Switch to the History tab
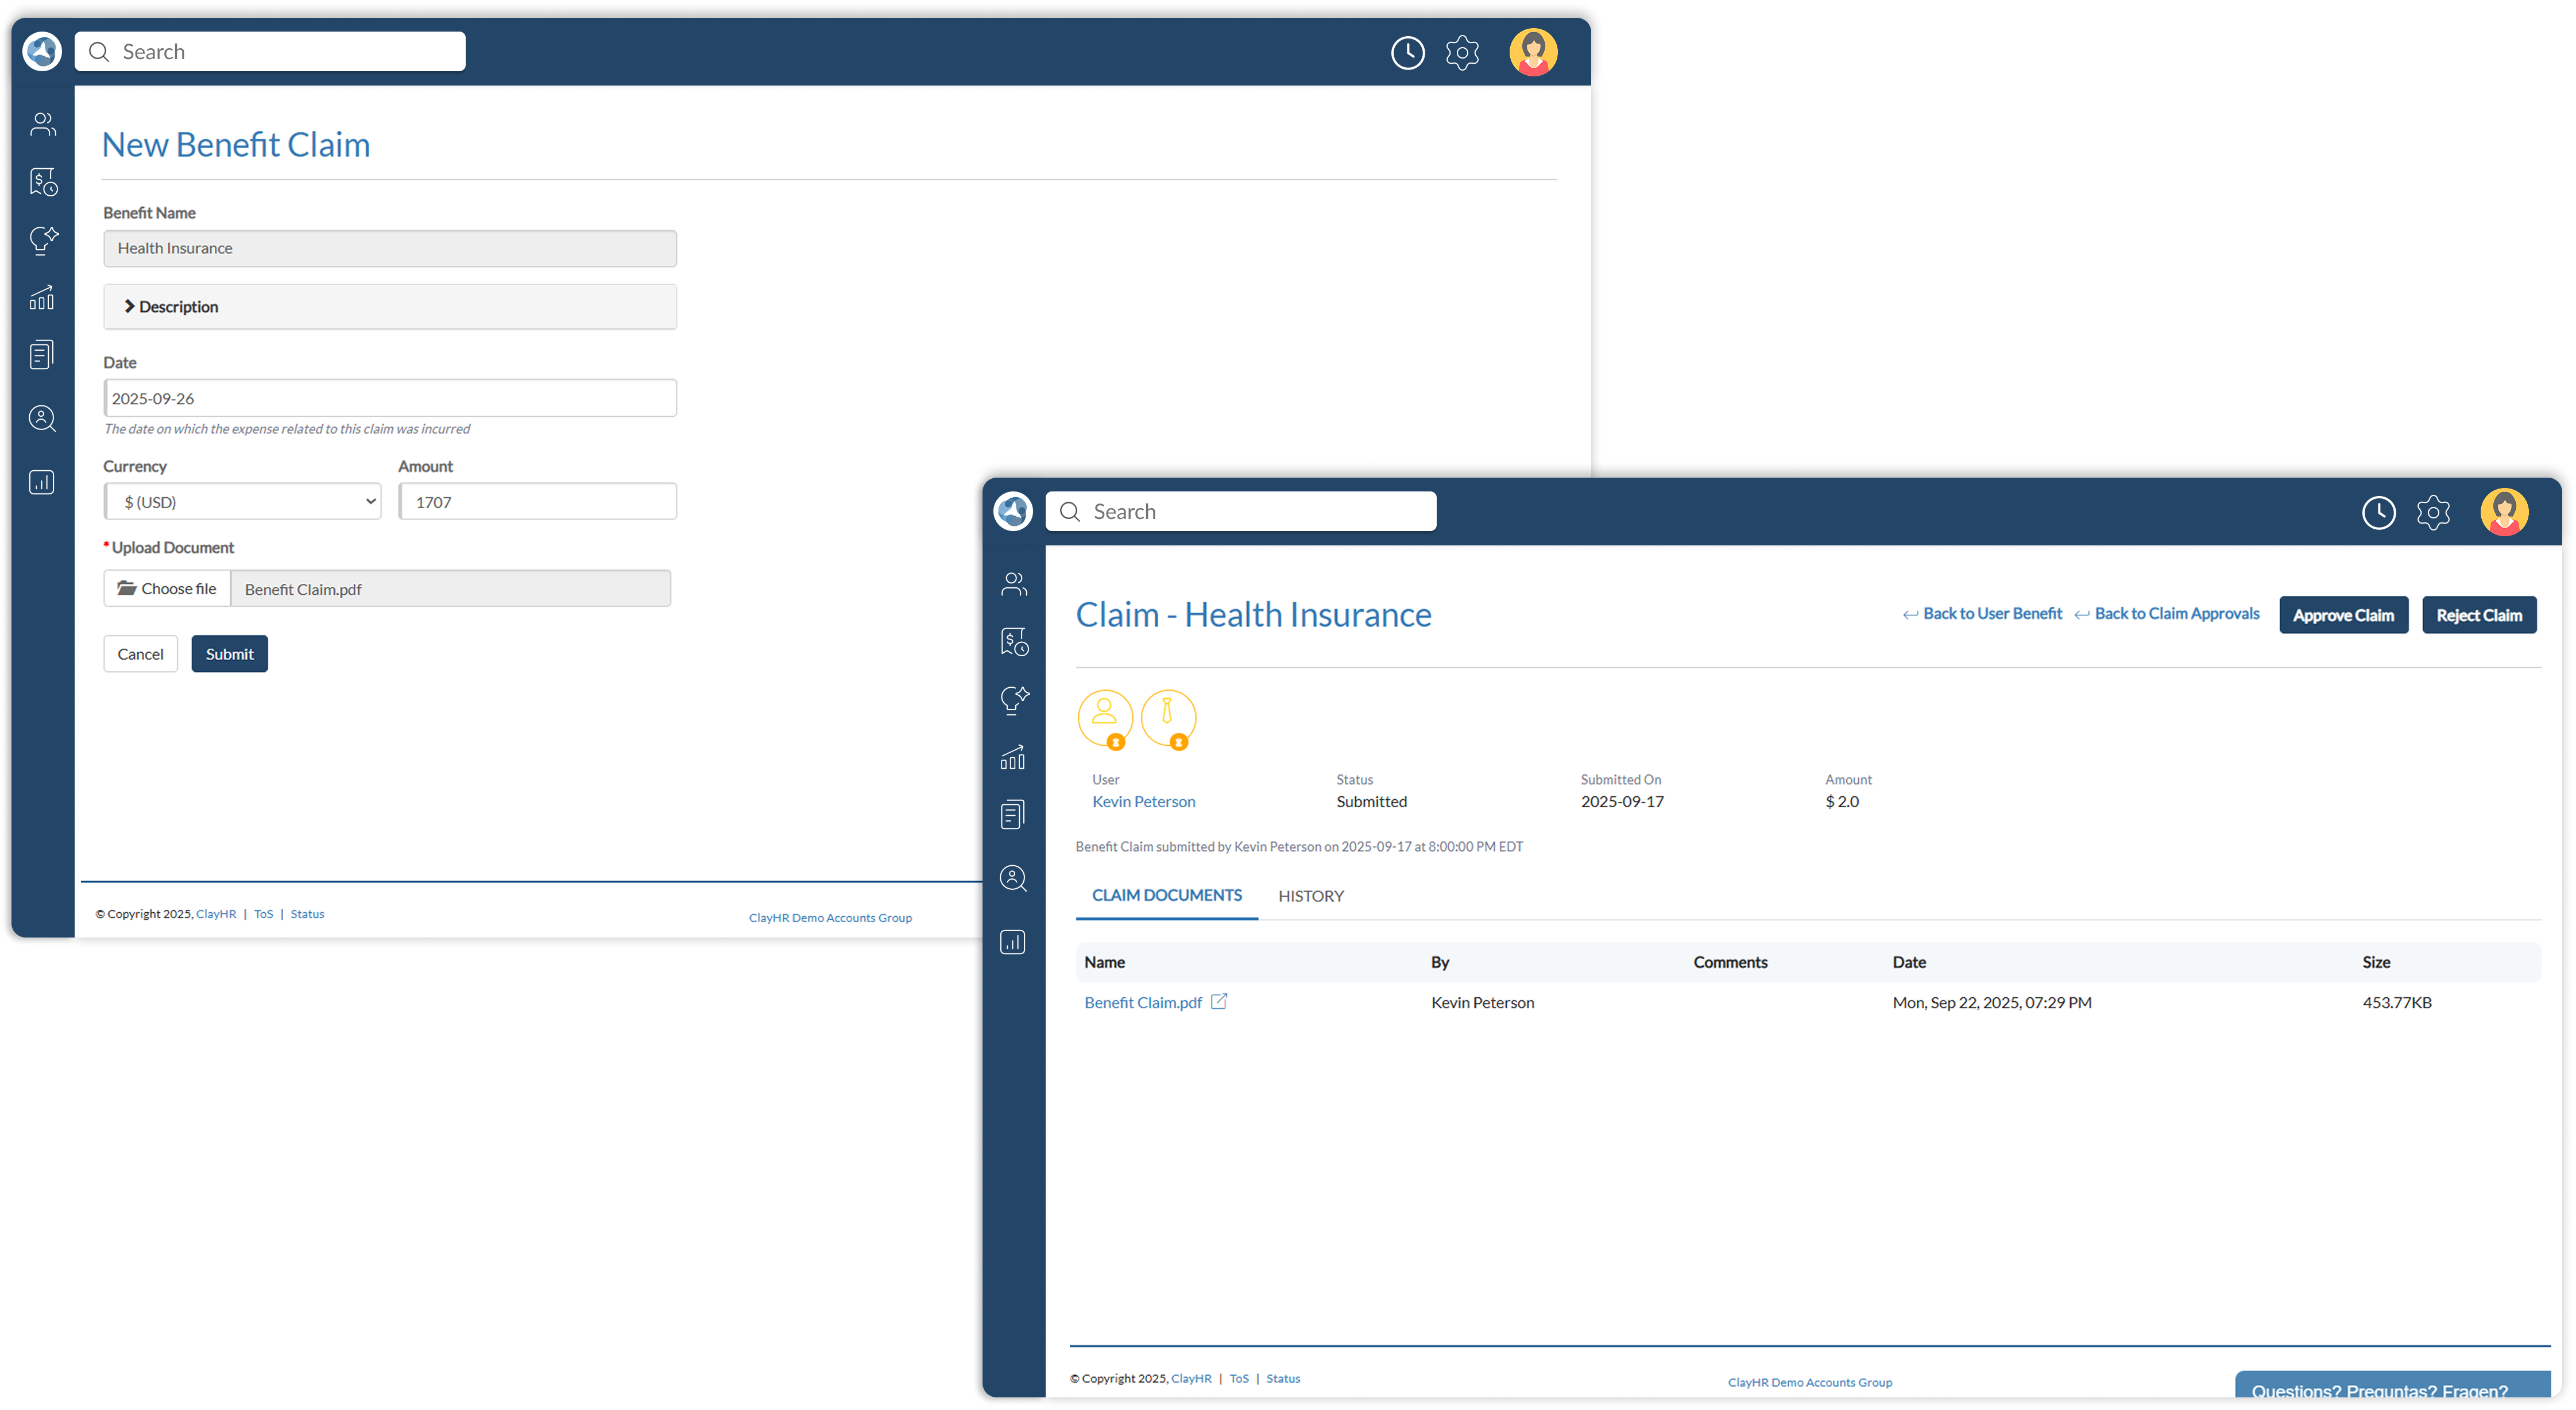This screenshot has width=2576, height=1410. (x=1311, y=895)
